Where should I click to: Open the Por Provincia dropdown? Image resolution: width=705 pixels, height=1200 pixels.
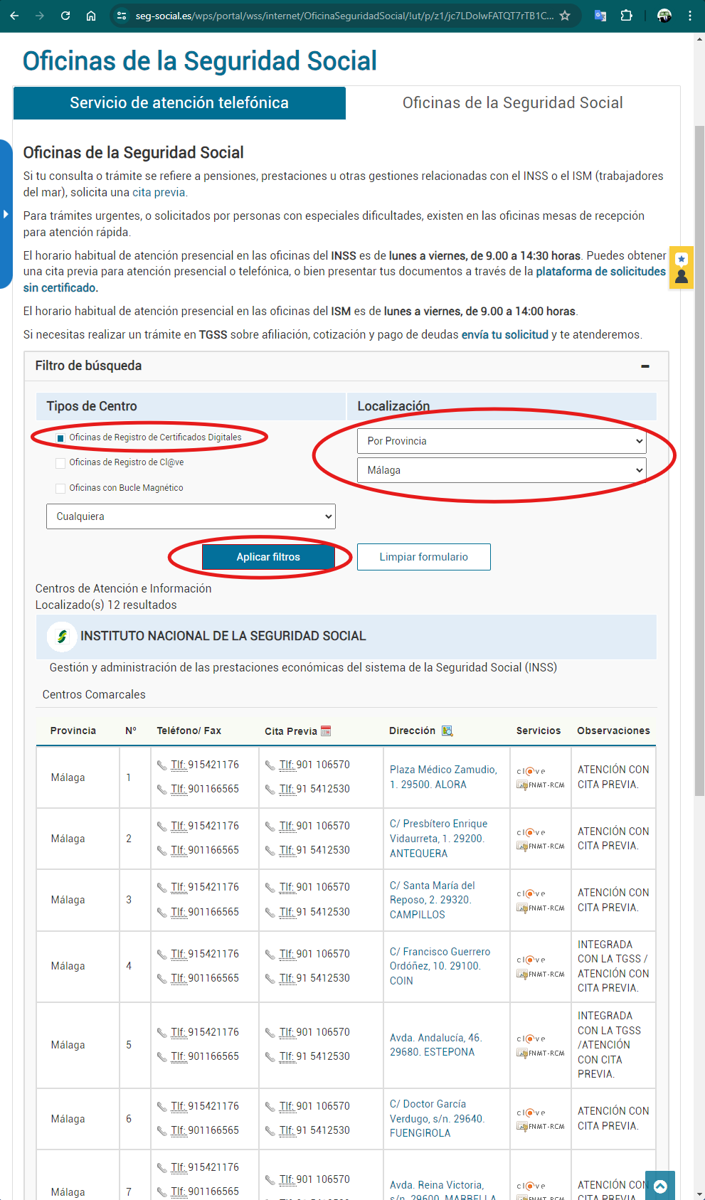pyautogui.click(x=502, y=441)
